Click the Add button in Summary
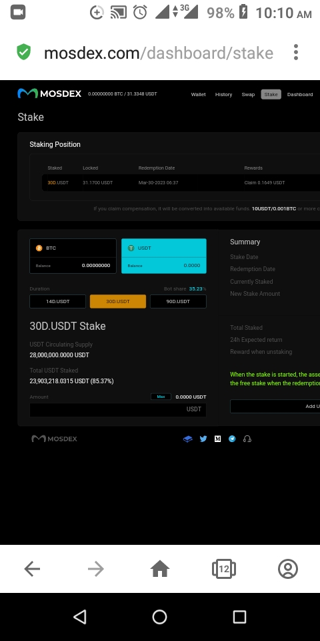 pyautogui.click(x=275, y=407)
